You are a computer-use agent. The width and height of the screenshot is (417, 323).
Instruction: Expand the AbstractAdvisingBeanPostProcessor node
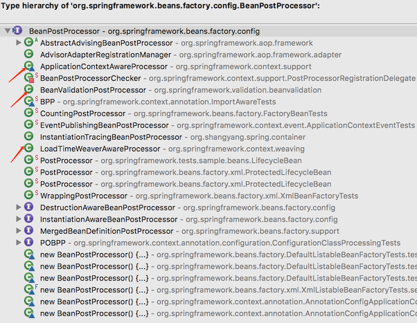tap(19, 43)
